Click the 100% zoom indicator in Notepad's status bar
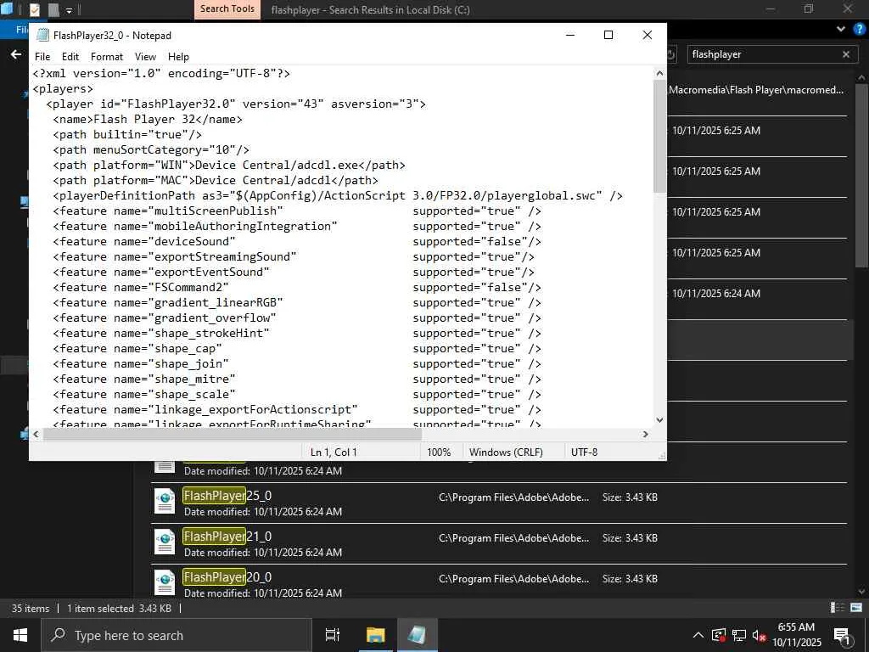 tap(439, 452)
